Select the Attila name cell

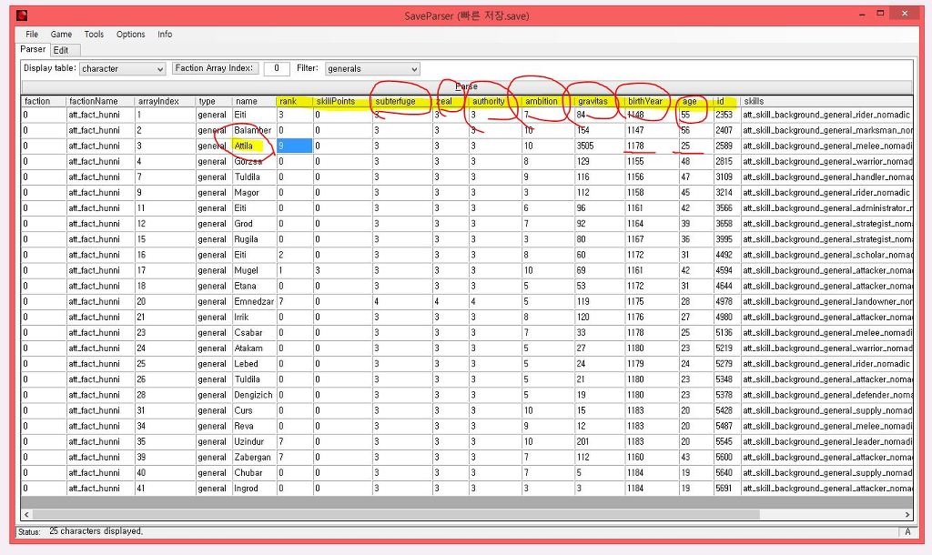(x=254, y=146)
